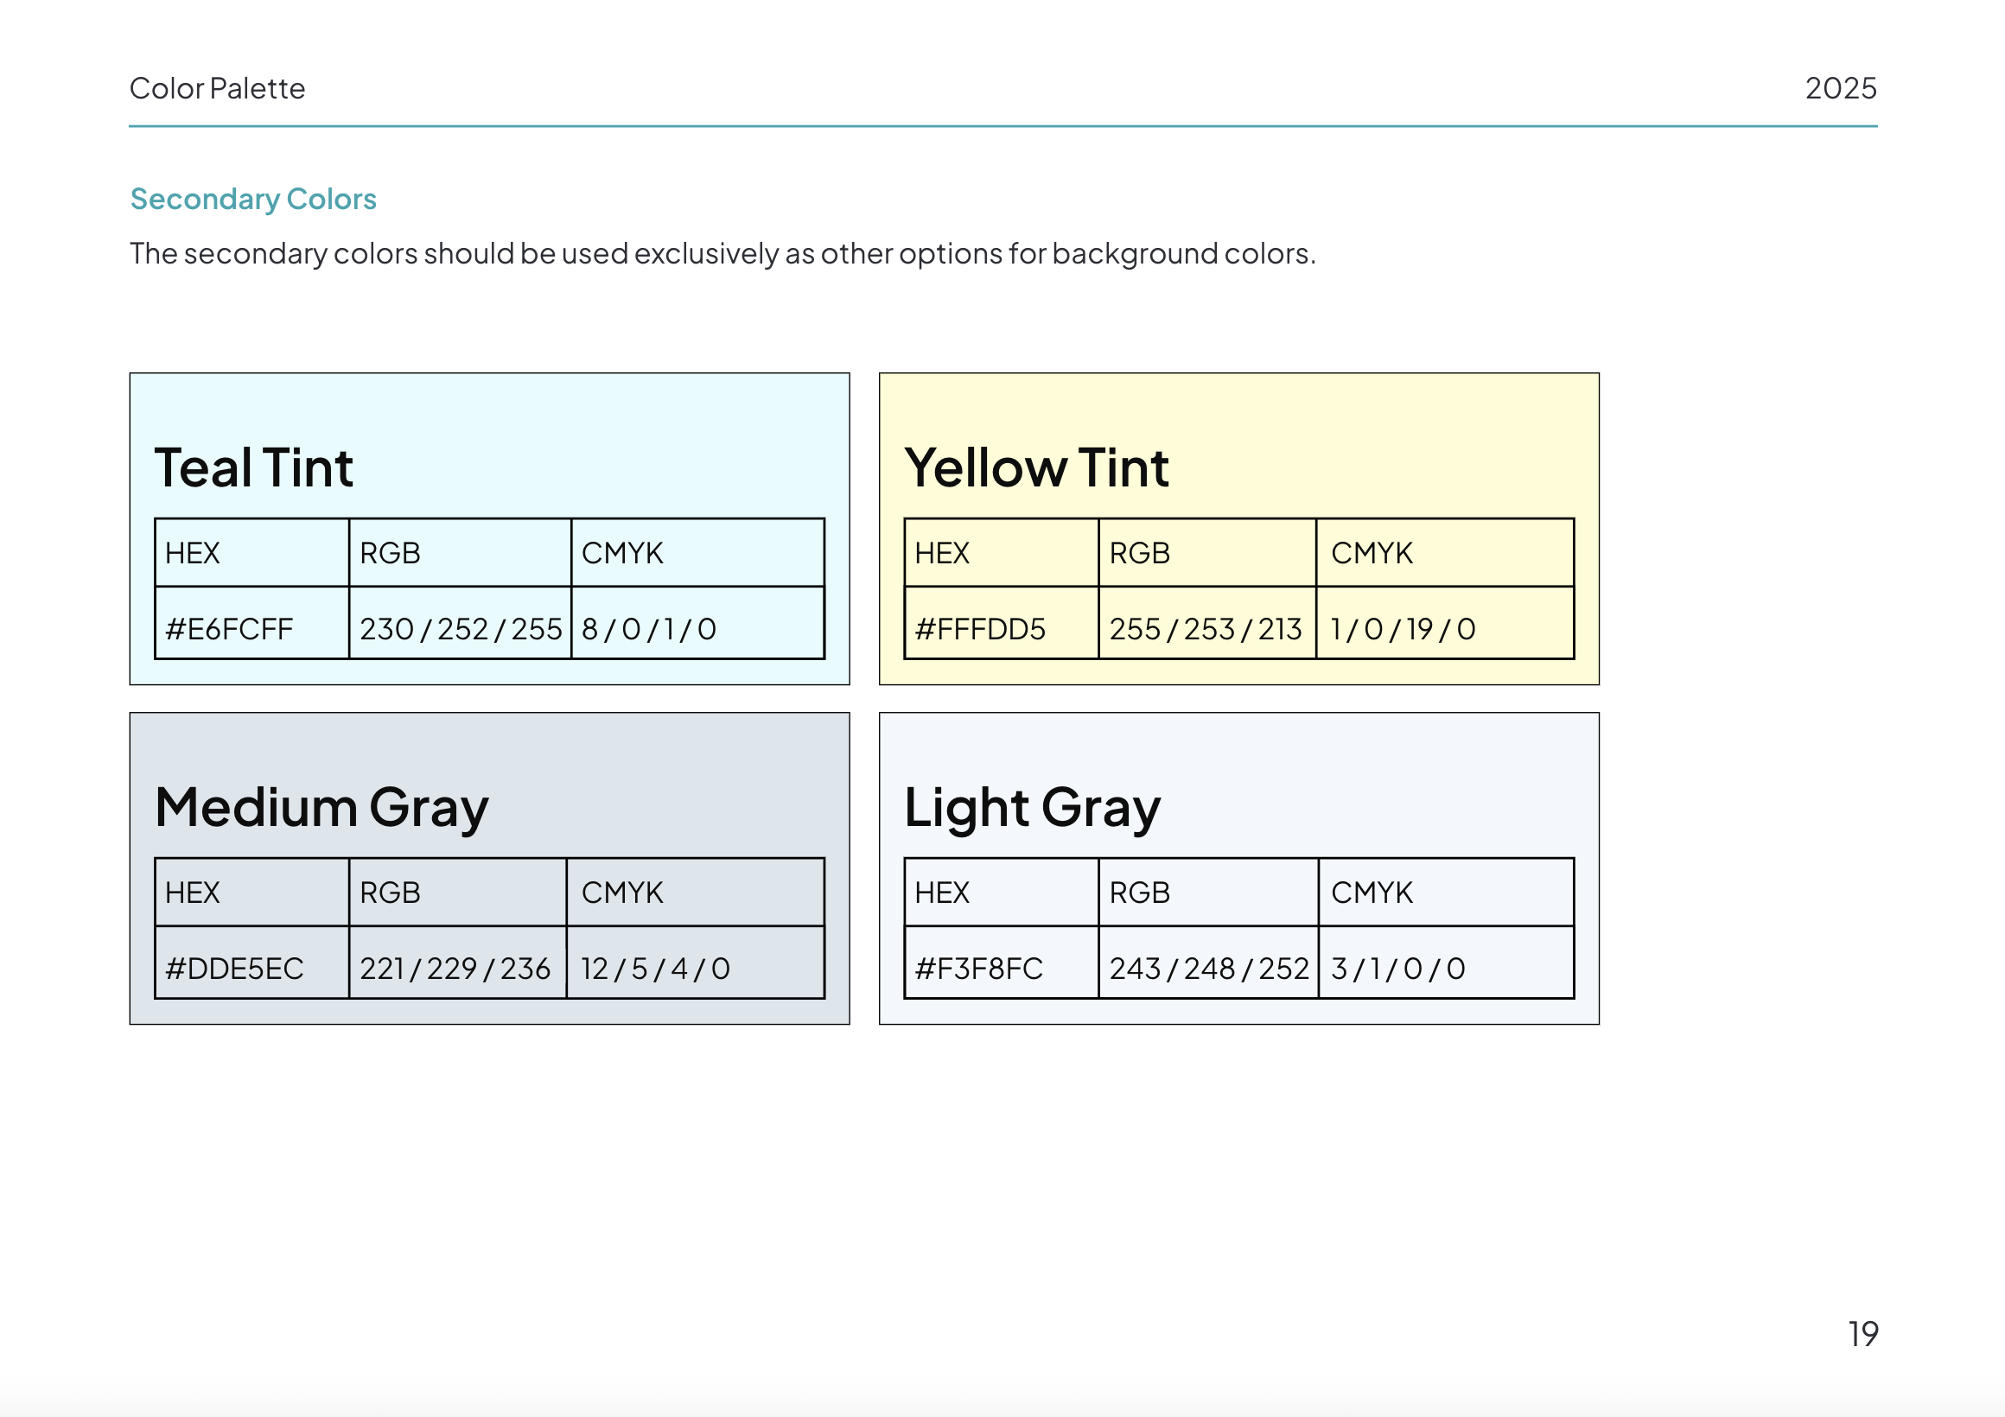This screenshot has width=2005, height=1417.
Task: Click the #FFFDD5 hex value
Action: (x=980, y=630)
